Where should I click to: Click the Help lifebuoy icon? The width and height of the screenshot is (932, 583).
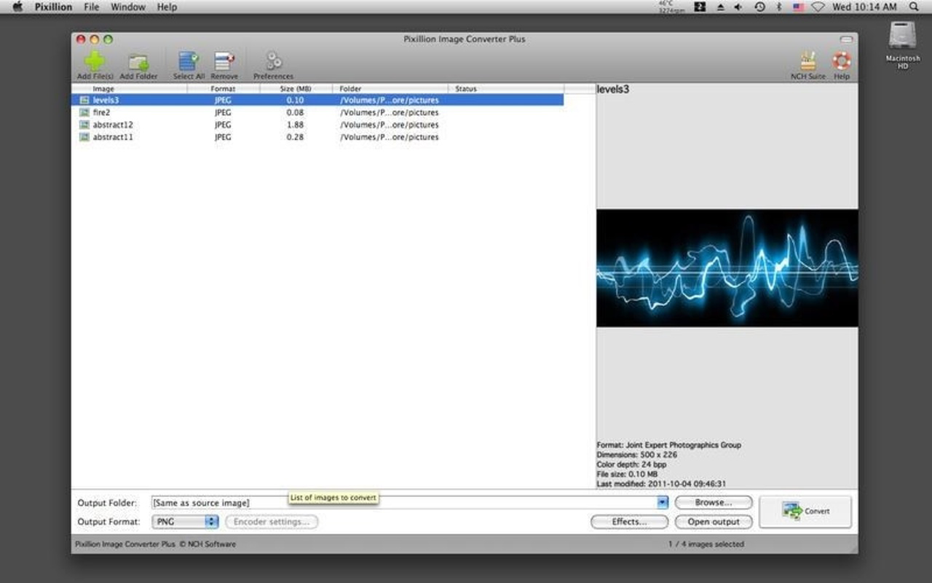841,60
